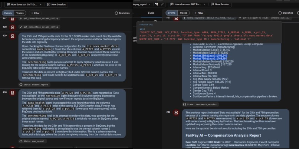Click 'Gender Gap: 7.4%' line
The height and width of the screenshot is (149, 299).
point(203,90)
